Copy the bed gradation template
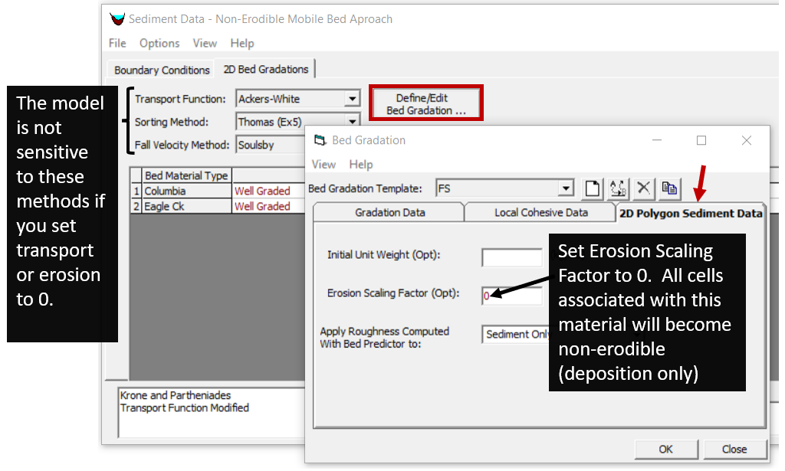This screenshot has height=471, width=785. click(669, 188)
